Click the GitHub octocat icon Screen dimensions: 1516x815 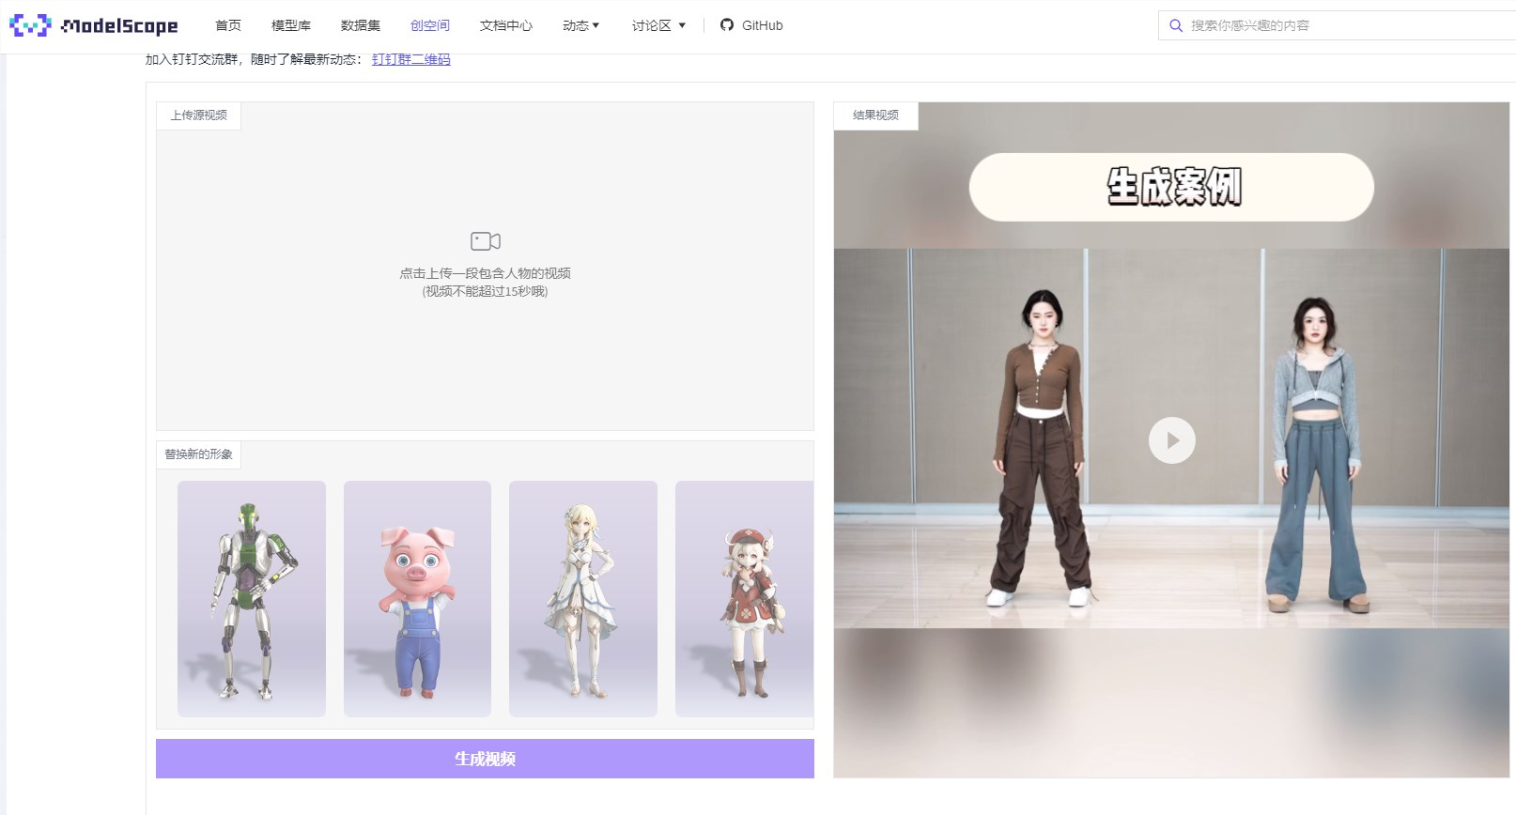727,25
